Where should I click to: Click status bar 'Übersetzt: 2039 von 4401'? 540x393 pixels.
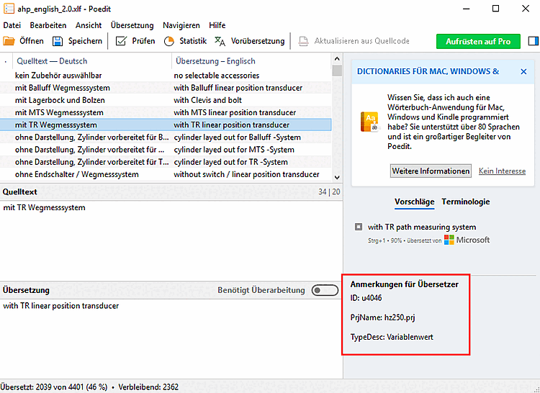click(x=42, y=387)
